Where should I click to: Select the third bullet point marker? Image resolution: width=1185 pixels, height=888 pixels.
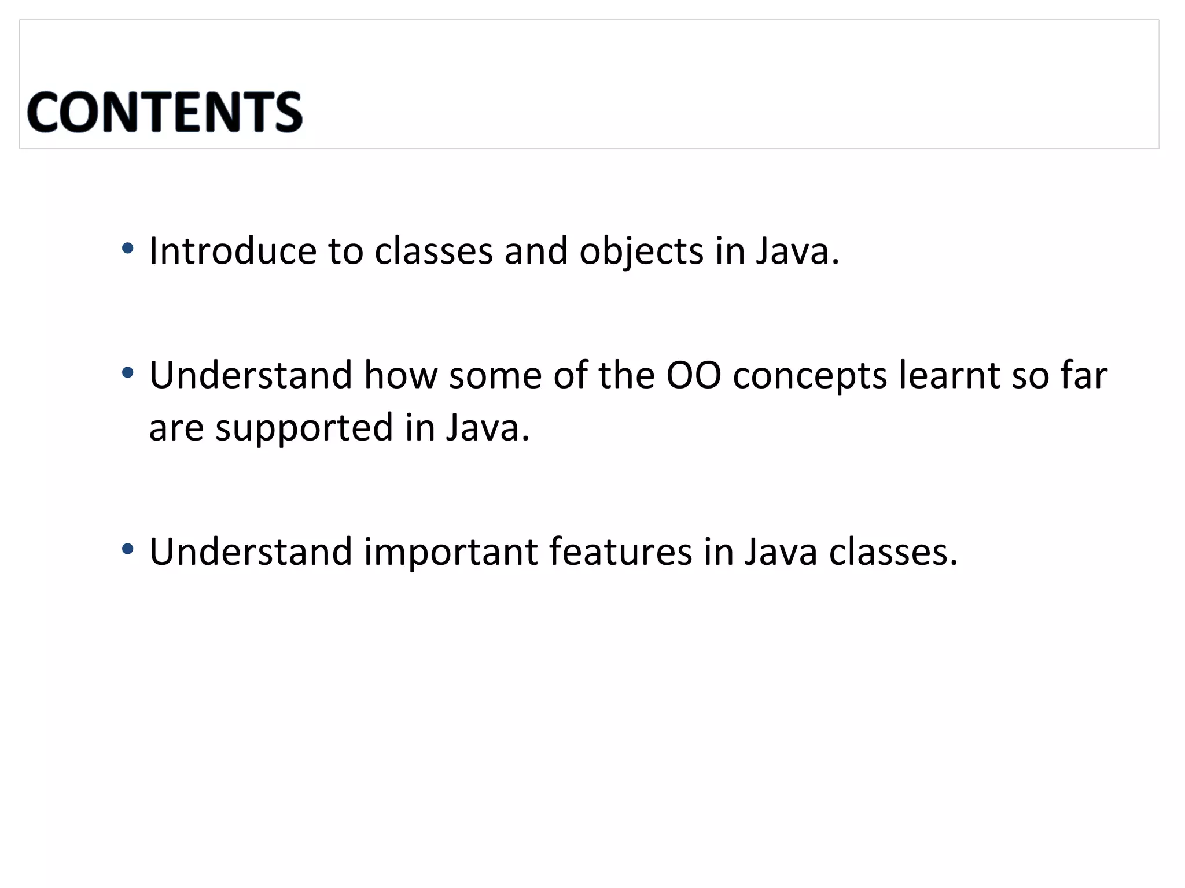pos(128,549)
